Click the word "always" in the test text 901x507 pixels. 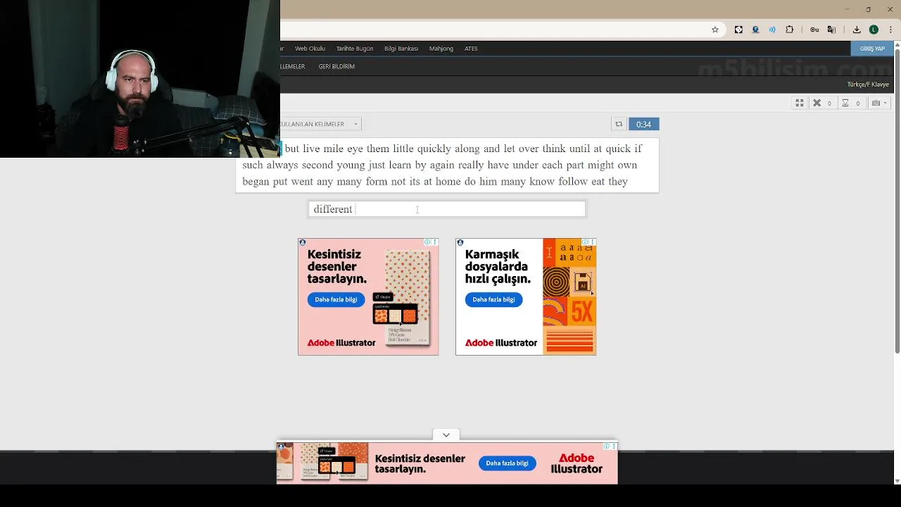[x=283, y=165]
